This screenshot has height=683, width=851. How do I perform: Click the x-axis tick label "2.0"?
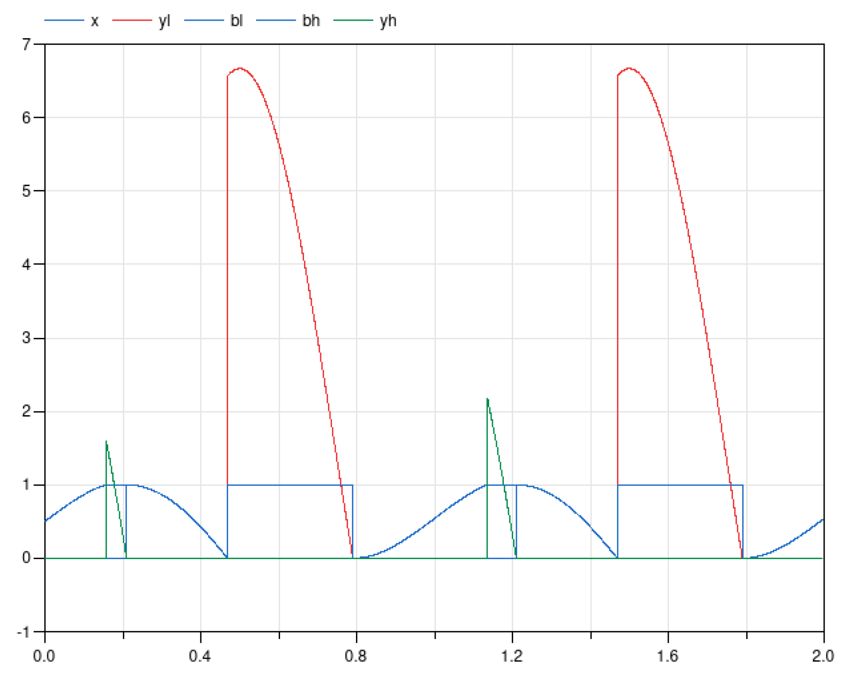pos(823,656)
